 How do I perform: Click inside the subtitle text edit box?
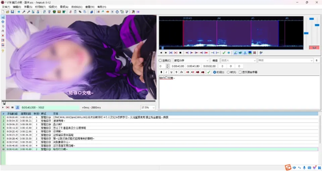click(x=239, y=92)
